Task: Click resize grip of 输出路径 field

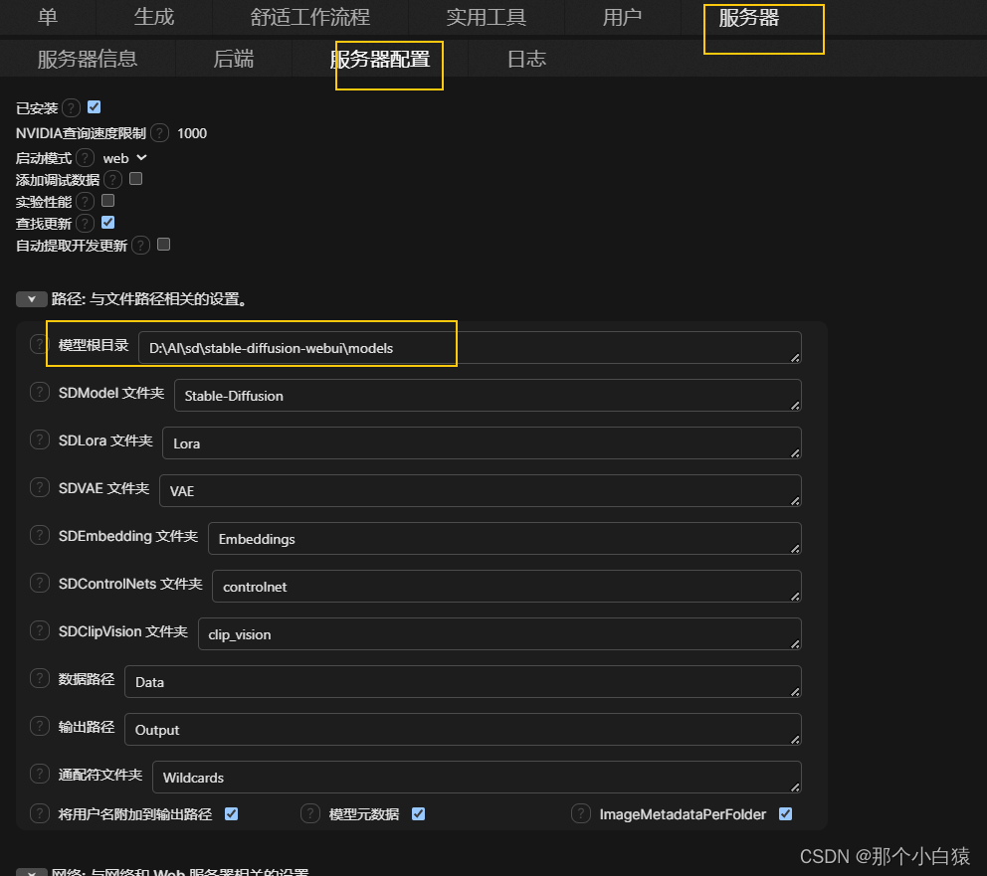Action: [x=795, y=740]
